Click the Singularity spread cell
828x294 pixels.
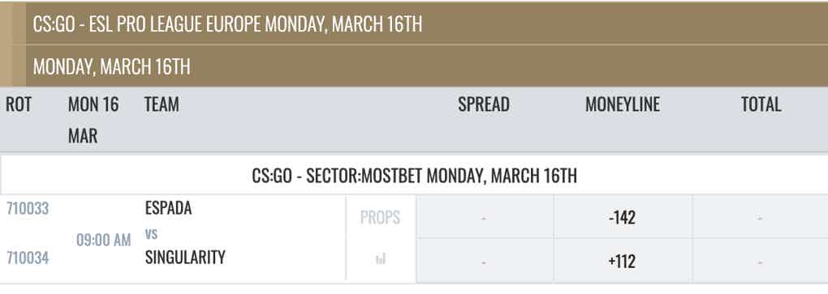point(485,261)
